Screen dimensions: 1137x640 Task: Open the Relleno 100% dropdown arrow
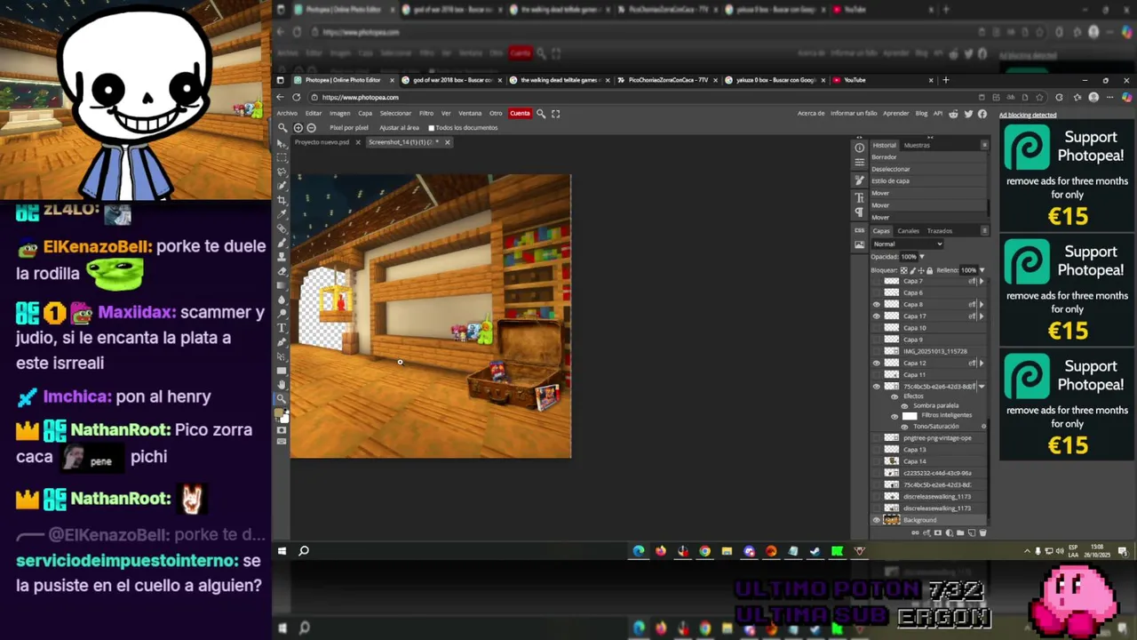click(x=982, y=270)
